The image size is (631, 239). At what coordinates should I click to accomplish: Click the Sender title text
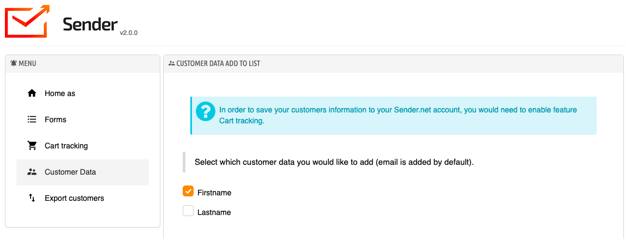(x=90, y=24)
